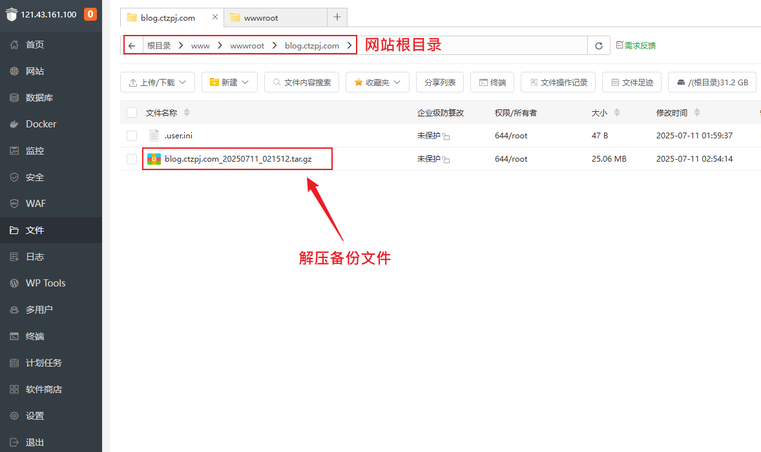Refresh the file list with reload icon
This screenshot has height=452, width=761.
pos(599,46)
